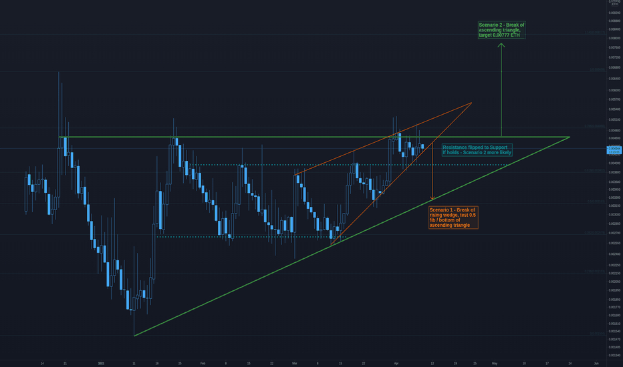Click the 0.007600 price axis label
Image resolution: width=623 pixels, height=367 pixels.
click(614, 47)
